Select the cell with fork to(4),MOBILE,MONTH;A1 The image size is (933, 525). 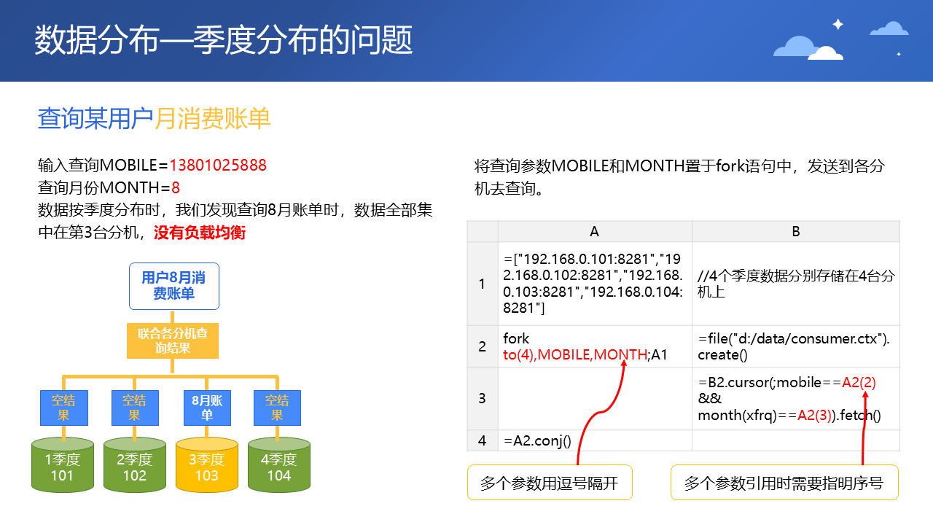click(x=595, y=346)
